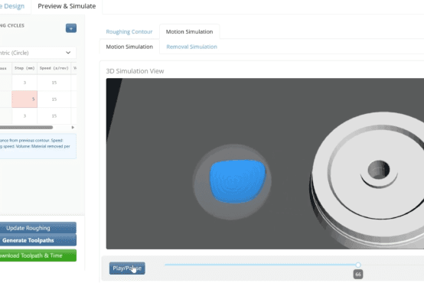Click the simulation progress slider handle
424x283 pixels.
click(358, 265)
